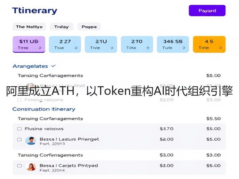The width and height of the screenshot is (239, 179).
Task: Click arrow icon on 2 27 card
Action: (x=76, y=48)
